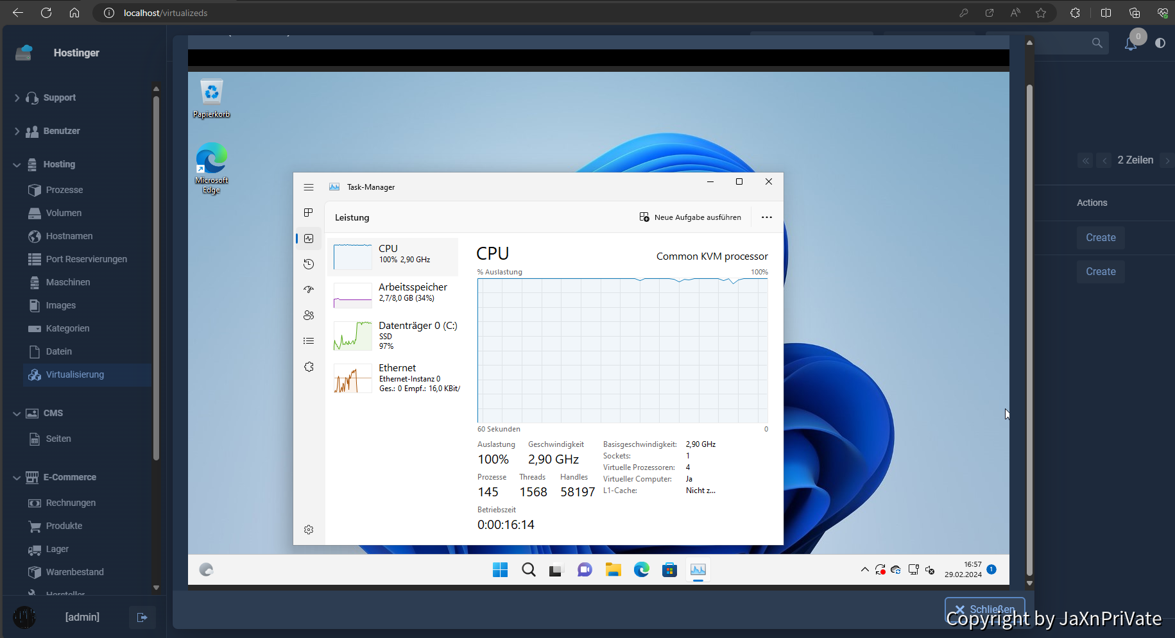Click Neue Aufgabe ausführen button
The height and width of the screenshot is (638, 1175).
point(690,217)
